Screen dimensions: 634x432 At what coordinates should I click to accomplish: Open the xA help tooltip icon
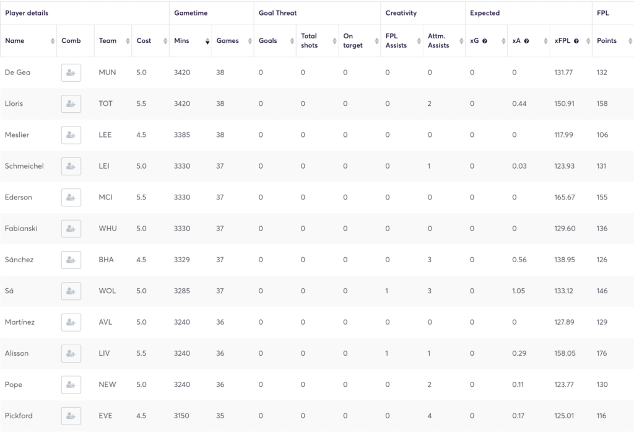point(526,41)
